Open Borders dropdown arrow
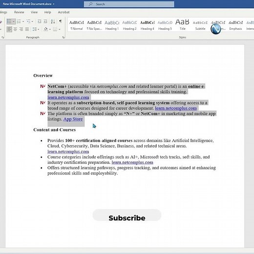 point(60,29)
